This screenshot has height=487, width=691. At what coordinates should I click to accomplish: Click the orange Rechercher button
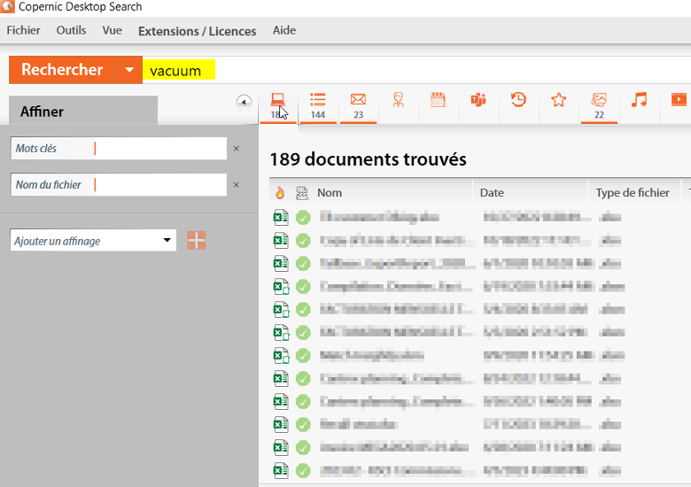point(62,70)
